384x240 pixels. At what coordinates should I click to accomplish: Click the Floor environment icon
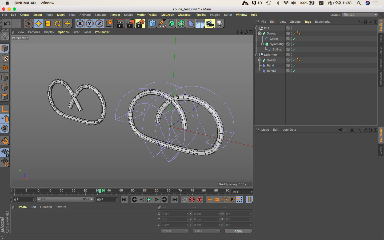(x=201, y=23)
